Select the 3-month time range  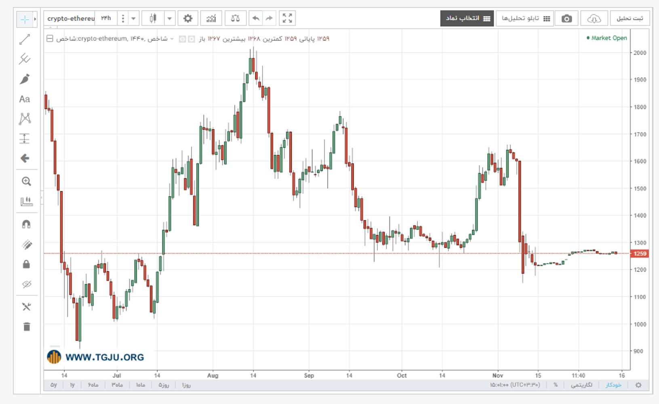(x=117, y=385)
